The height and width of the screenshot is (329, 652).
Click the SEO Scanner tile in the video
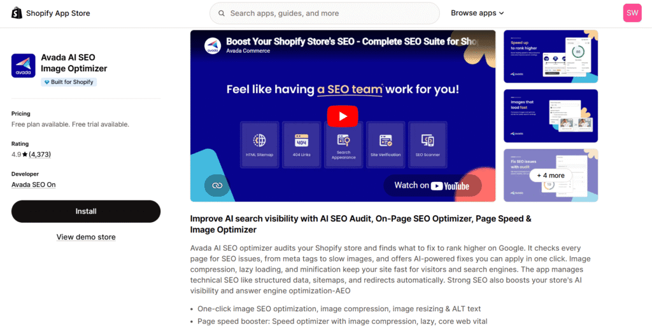427,144
